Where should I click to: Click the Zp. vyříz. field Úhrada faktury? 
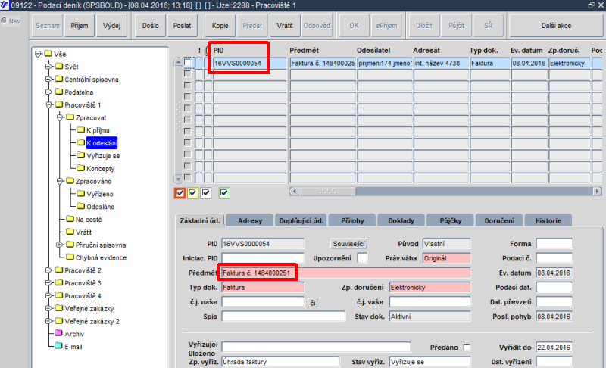280,362
